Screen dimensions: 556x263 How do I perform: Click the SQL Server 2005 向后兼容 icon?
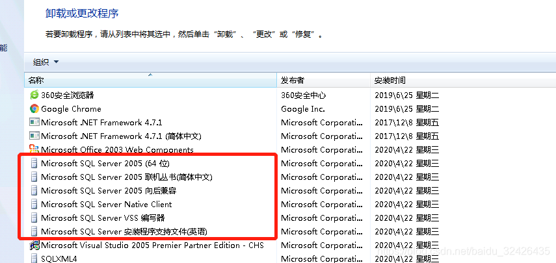[x=34, y=190]
